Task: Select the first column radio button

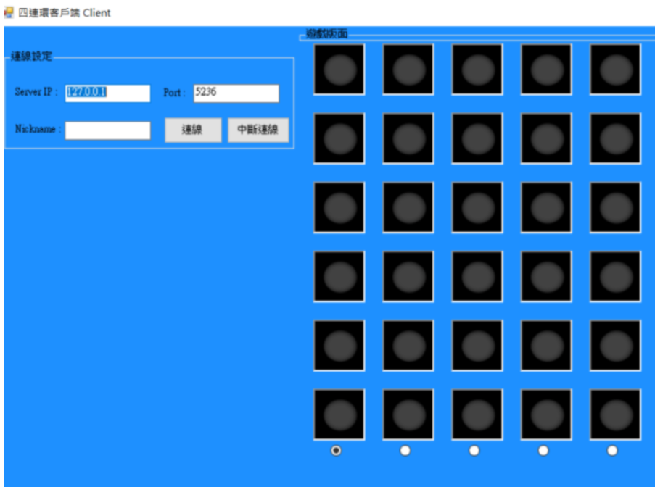Action: (335, 449)
